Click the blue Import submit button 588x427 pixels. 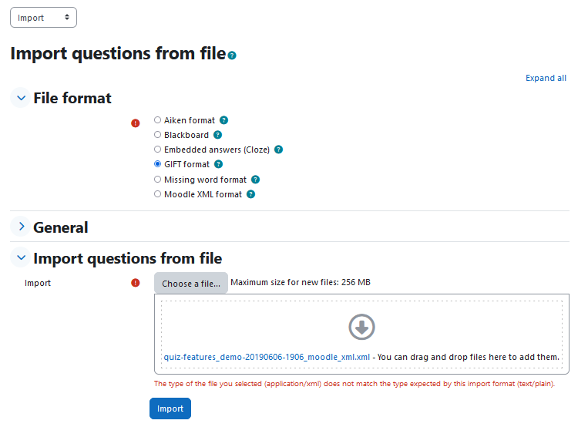click(x=170, y=409)
